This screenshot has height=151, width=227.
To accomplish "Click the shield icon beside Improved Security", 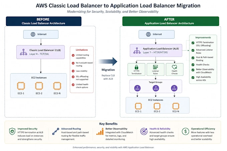I will (x=12, y=131).
